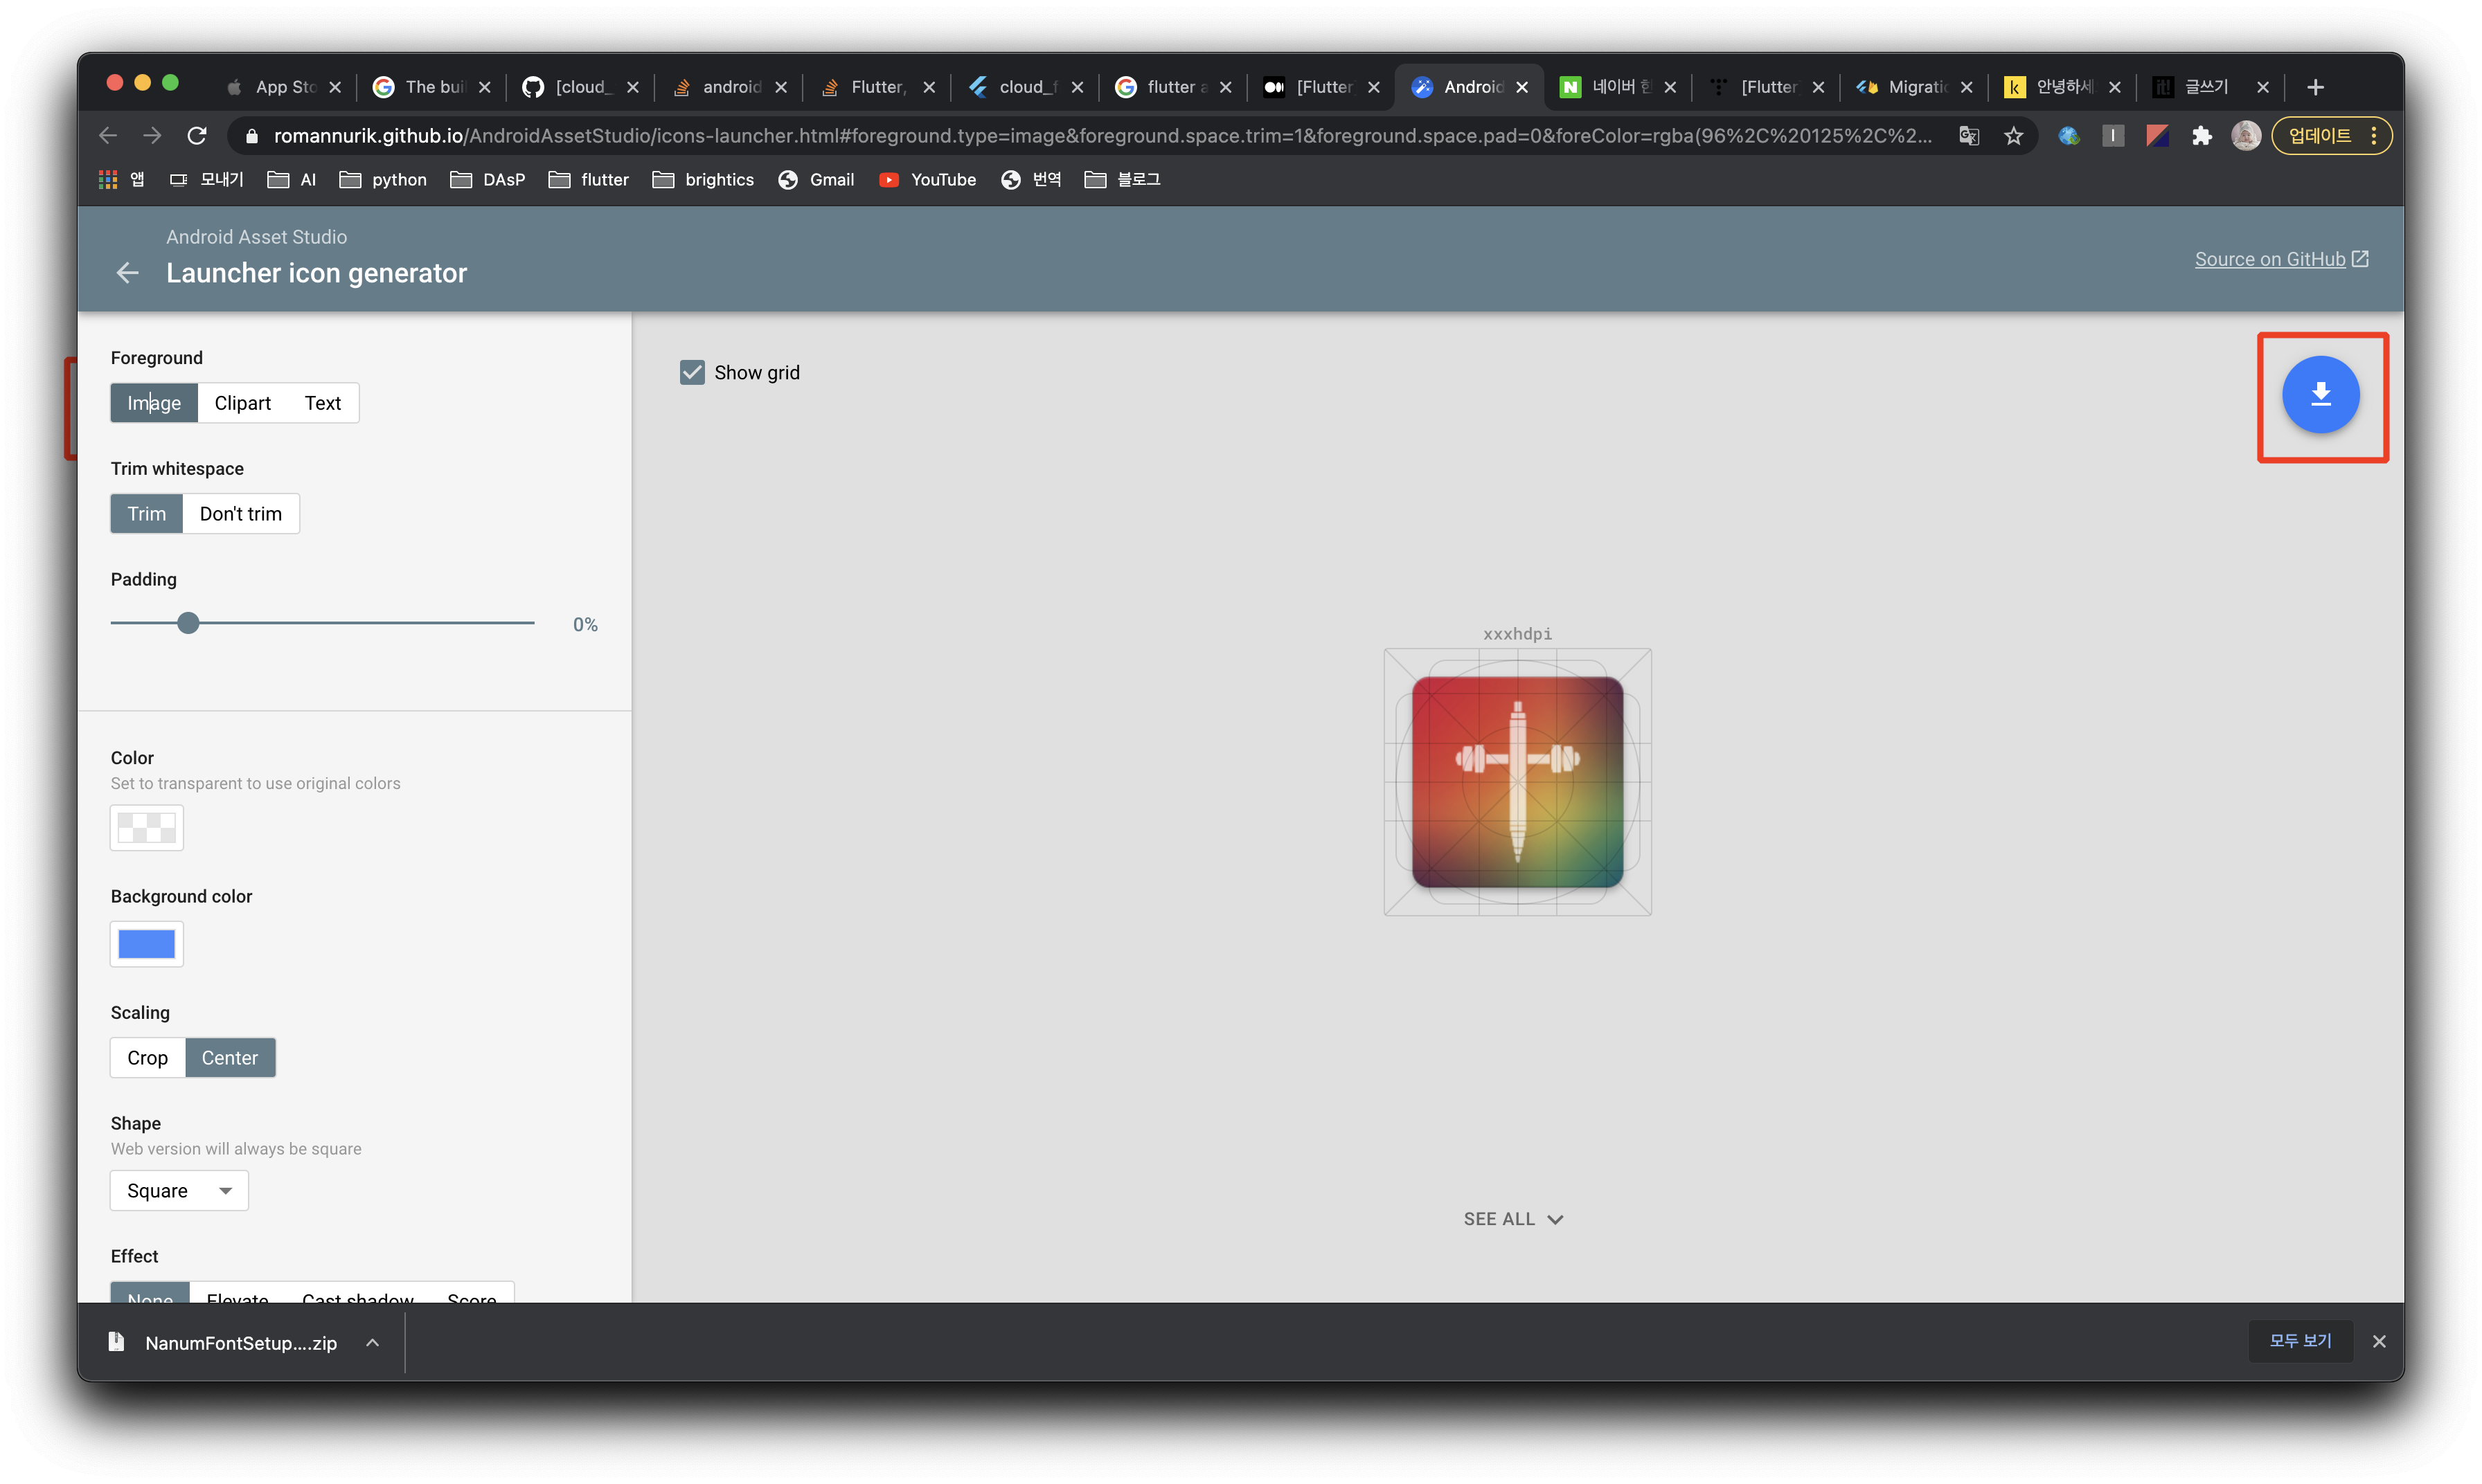Click the xxxhdpi icon preview thumbnail
Screen dimensions: 2482x1484
[1517, 782]
